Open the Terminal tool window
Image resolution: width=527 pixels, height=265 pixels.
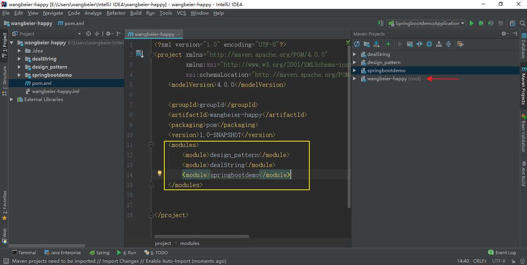24,253
